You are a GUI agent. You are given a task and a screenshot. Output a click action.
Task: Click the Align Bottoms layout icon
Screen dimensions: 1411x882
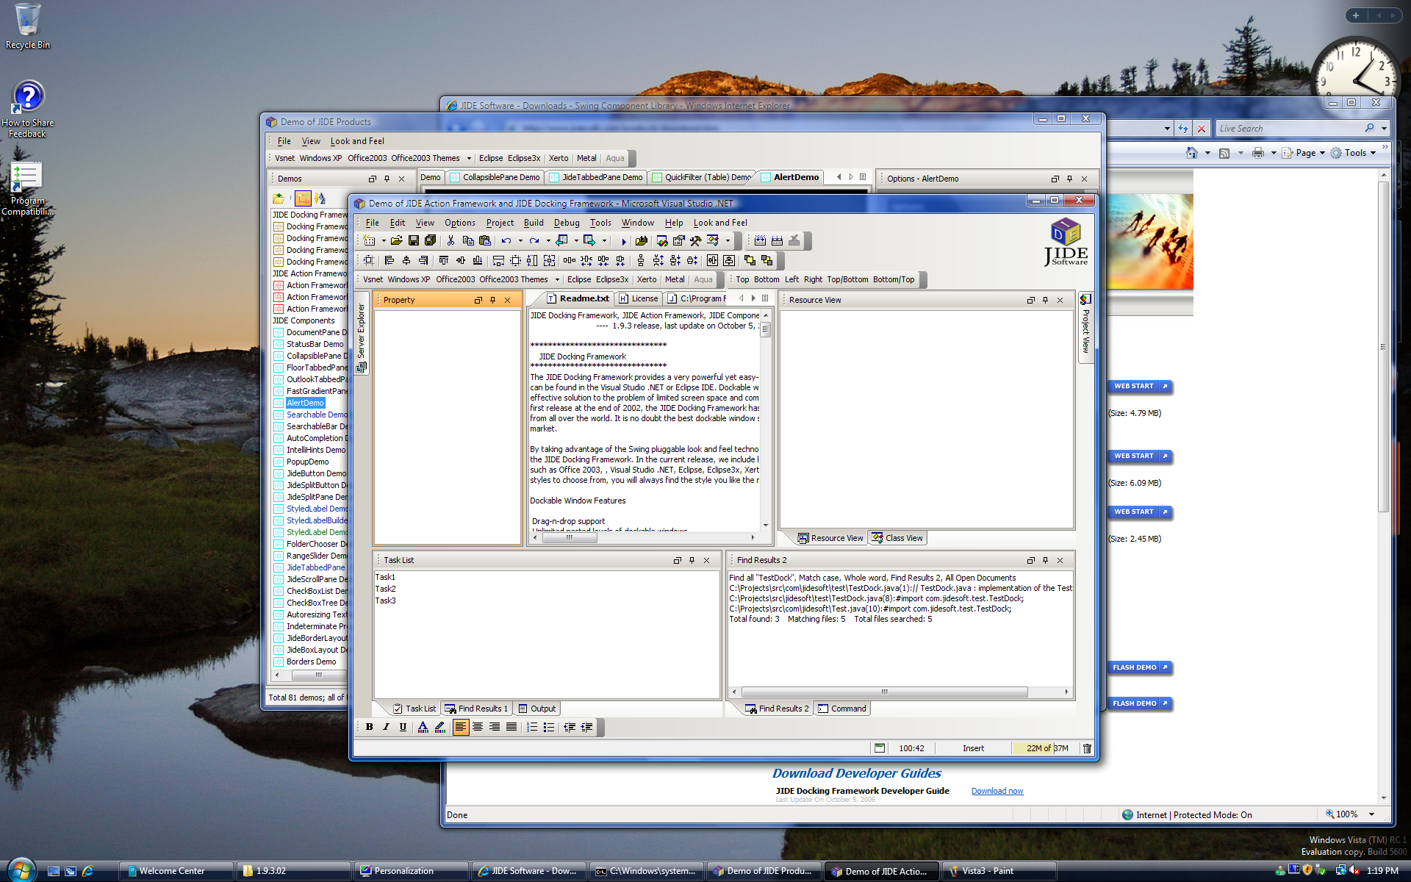click(x=478, y=260)
